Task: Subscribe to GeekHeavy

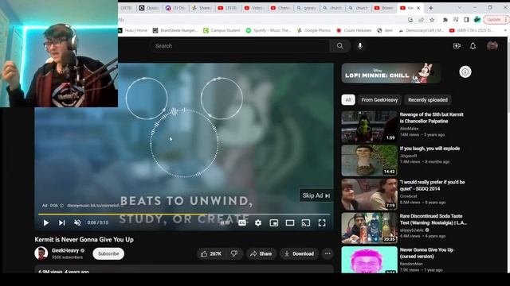Action: (108, 253)
